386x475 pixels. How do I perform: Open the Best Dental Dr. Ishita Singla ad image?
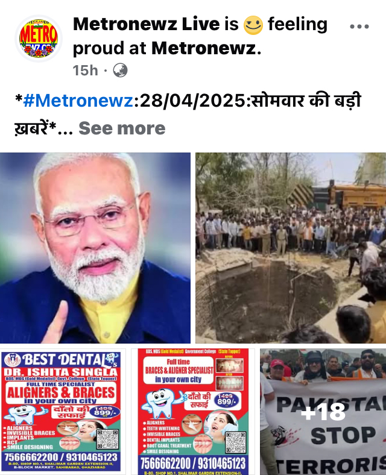pyautogui.click(x=63, y=412)
